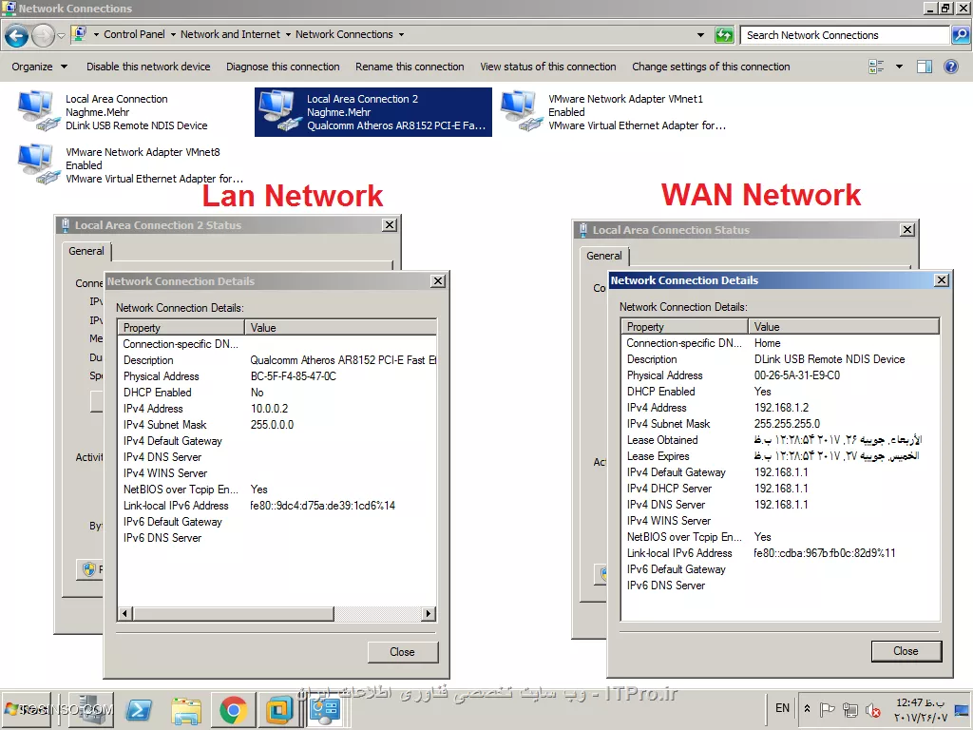Screen dimensions: 973x730
Task: Select VMware Network Adapter VMnet8
Action: 130,165
